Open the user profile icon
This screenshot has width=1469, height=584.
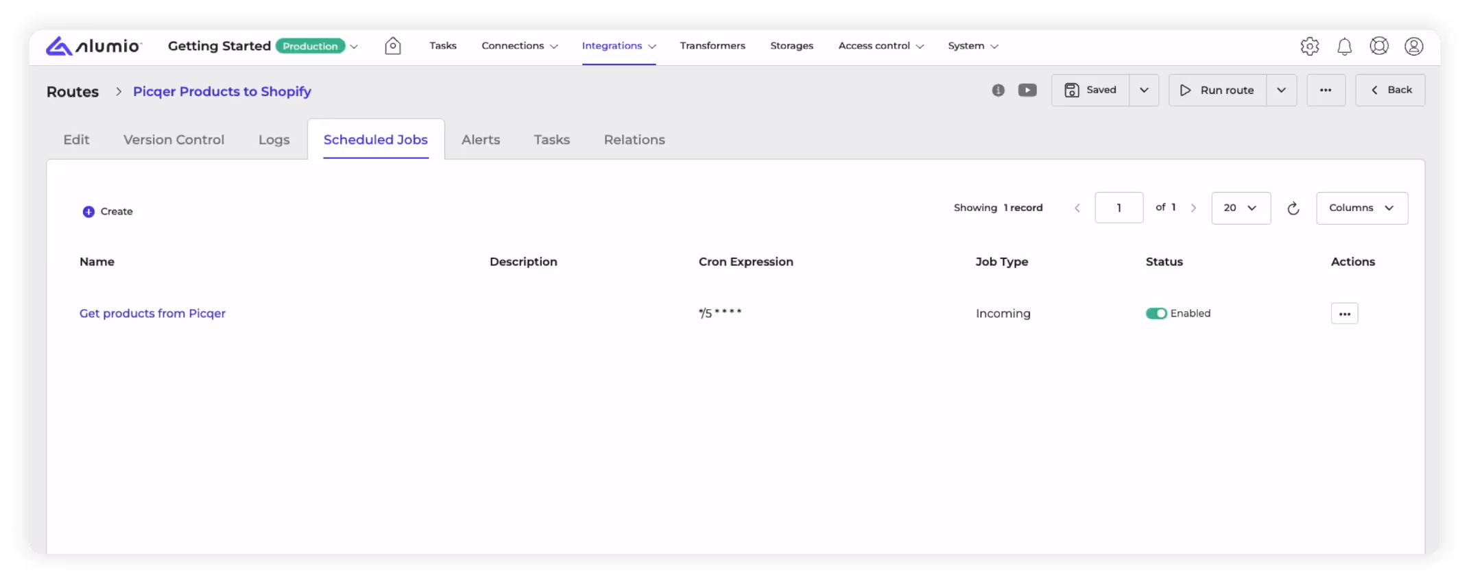[x=1413, y=46]
